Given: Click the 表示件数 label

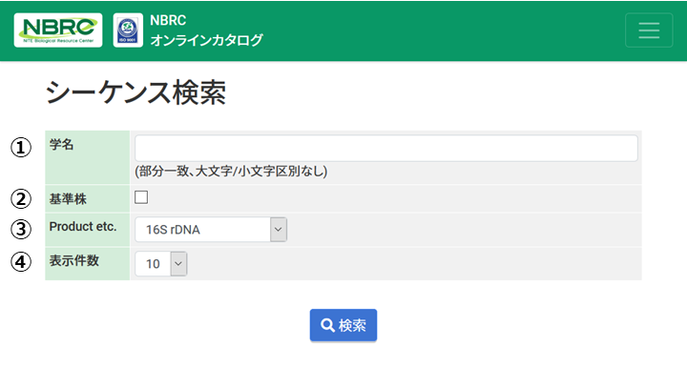Looking at the screenshot, I should point(74,261).
